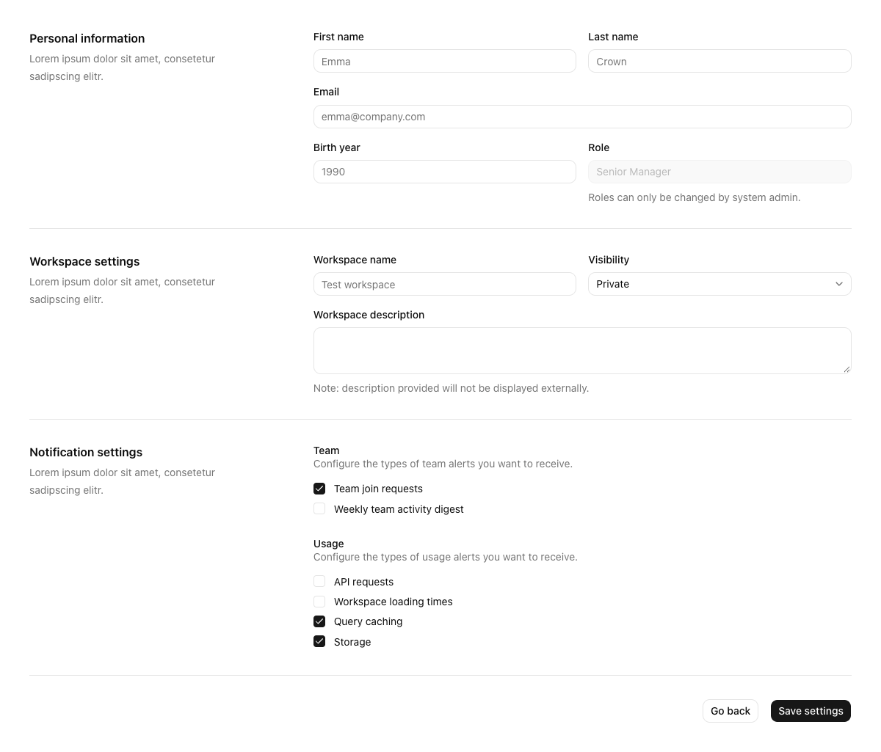Viewport: 881px width, 752px height.
Task: Click the First name input field
Action: (444, 61)
